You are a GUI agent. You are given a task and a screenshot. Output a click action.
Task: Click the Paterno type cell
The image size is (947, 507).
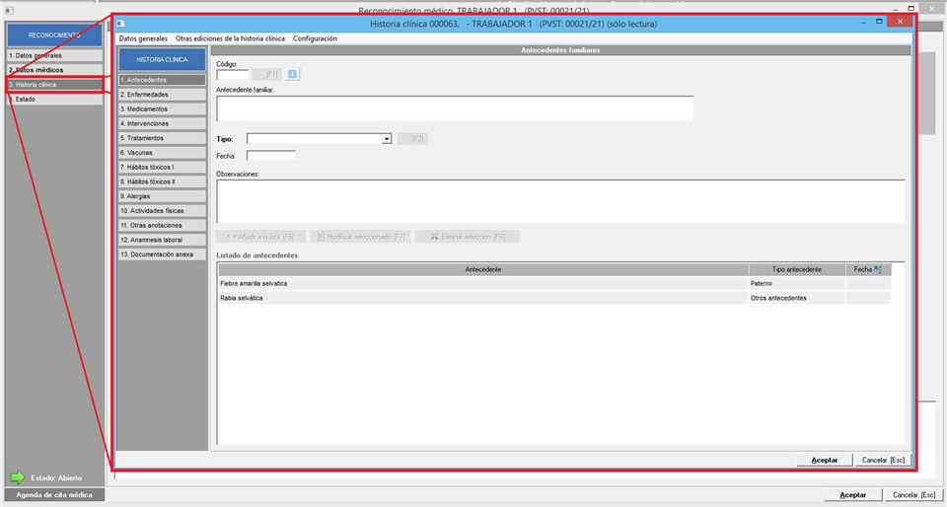pos(797,284)
